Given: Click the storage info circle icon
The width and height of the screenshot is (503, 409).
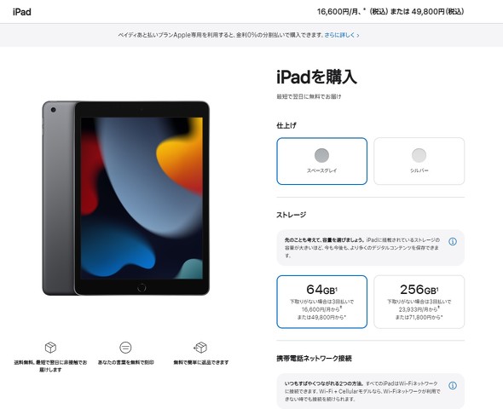Looking at the screenshot, I should 453,241.
